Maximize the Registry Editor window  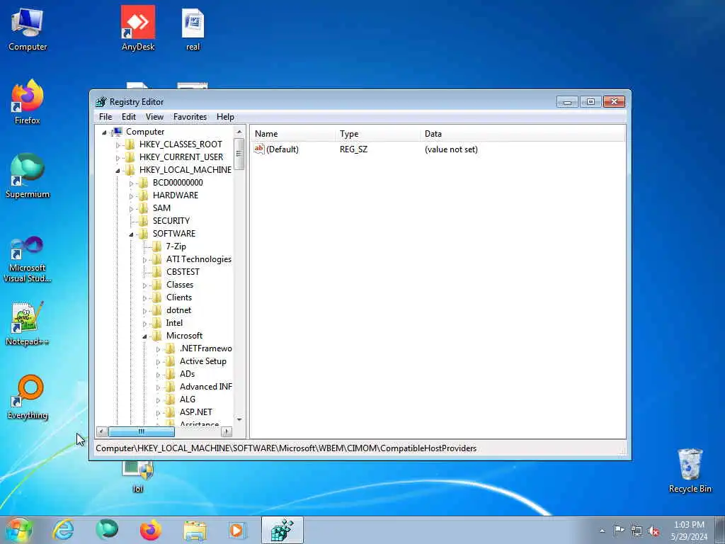point(590,101)
